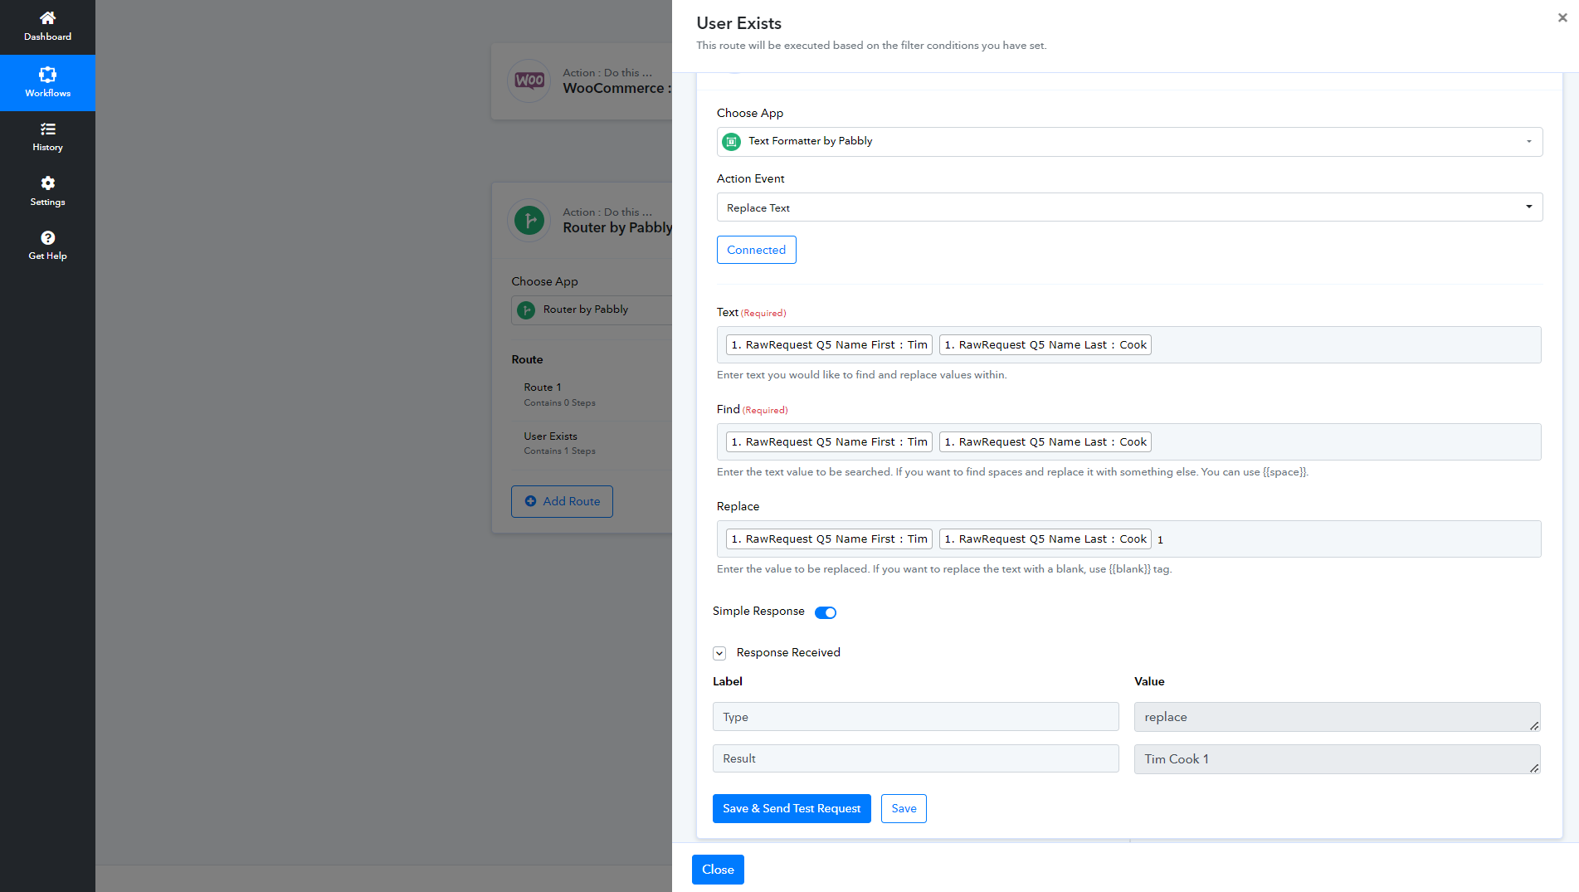Click the {{space}} hint text

[1284, 472]
